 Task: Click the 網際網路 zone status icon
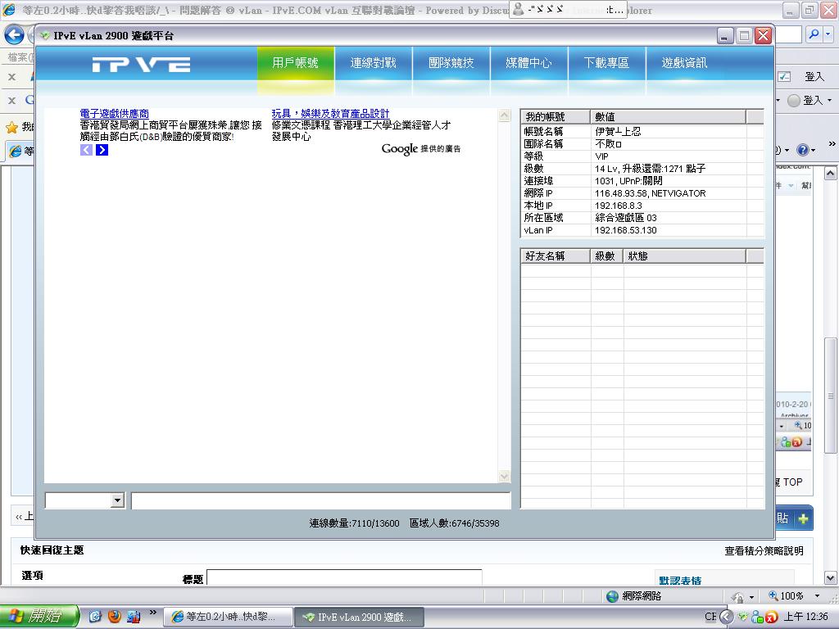pyautogui.click(x=613, y=596)
